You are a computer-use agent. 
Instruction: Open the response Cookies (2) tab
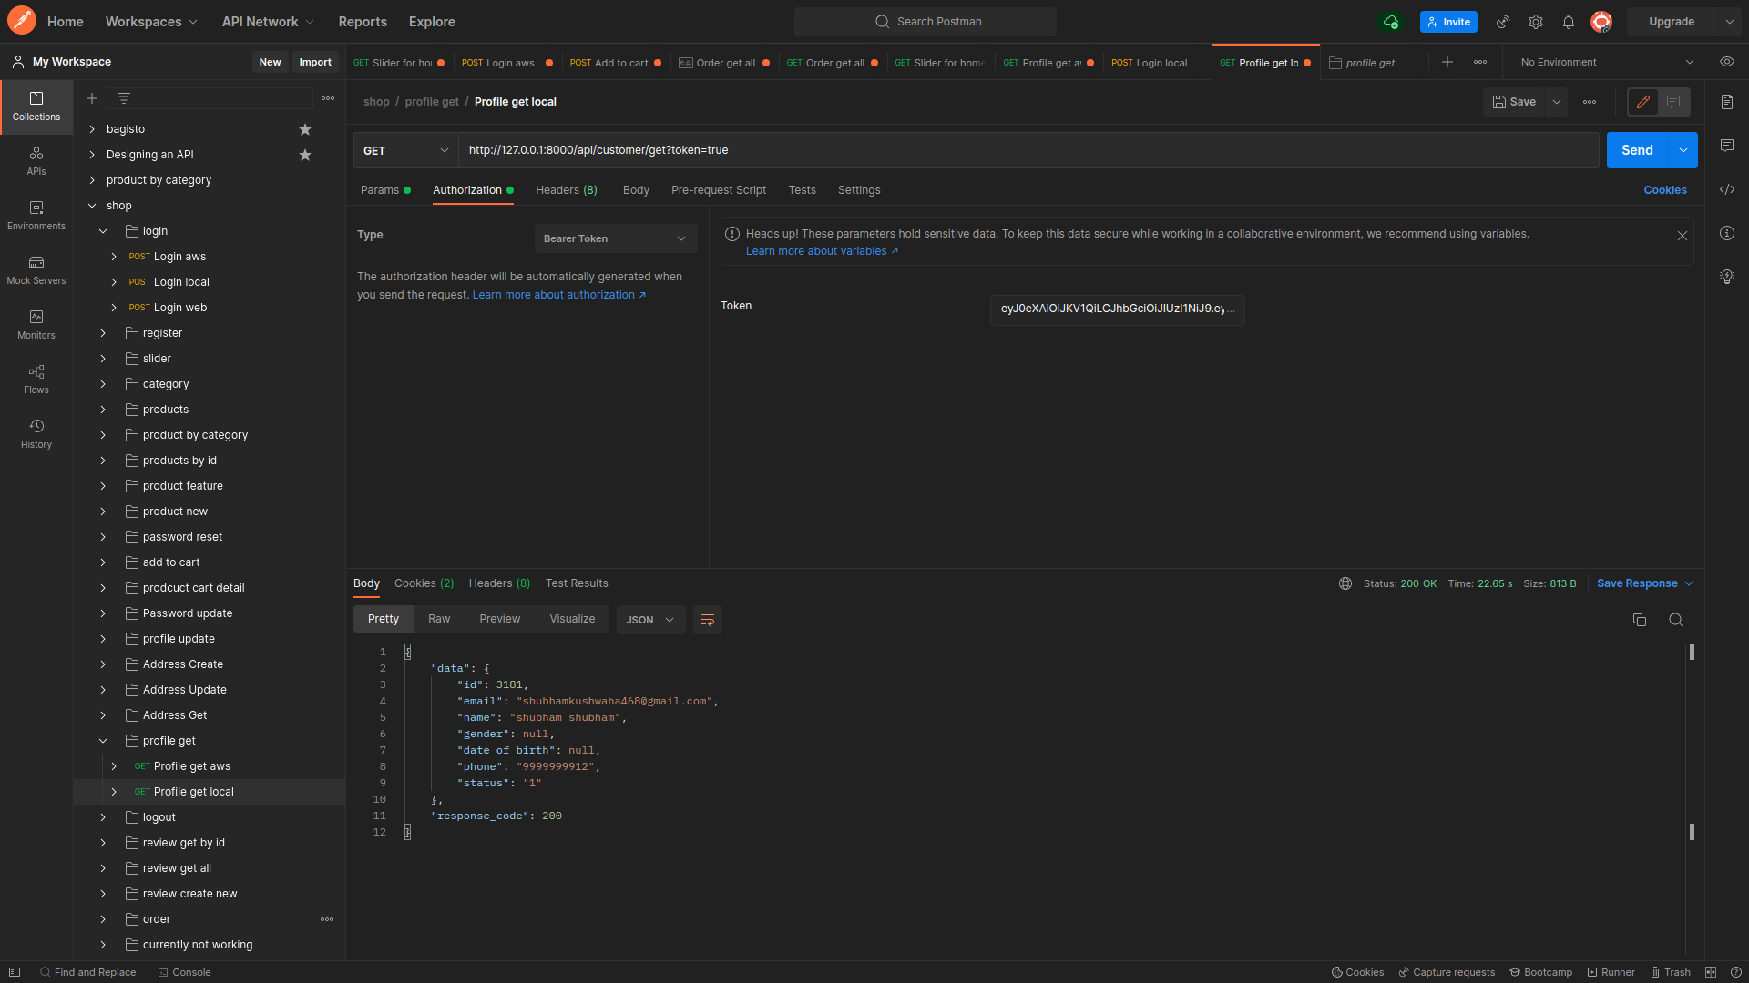point(424,583)
